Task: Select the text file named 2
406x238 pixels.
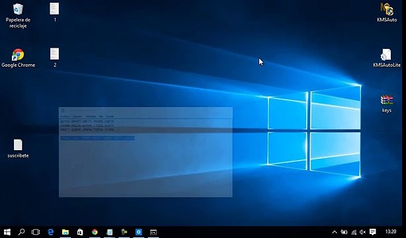Action: (x=54, y=58)
